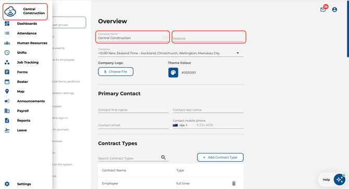This screenshot has height=189, width=349.
Task: Select the Employee contract row name
Action: pos(110,183)
